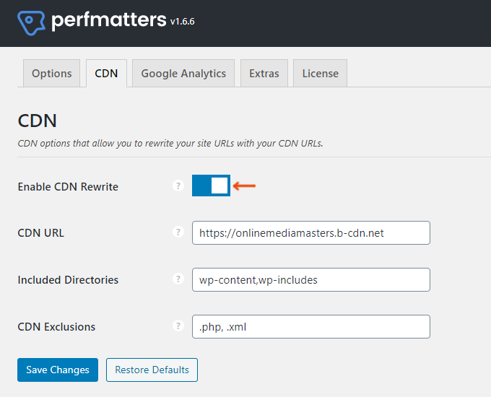The width and height of the screenshot is (491, 397).
Task: Toggle the Enable CDN Rewrite switch
Action: coord(211,186)
